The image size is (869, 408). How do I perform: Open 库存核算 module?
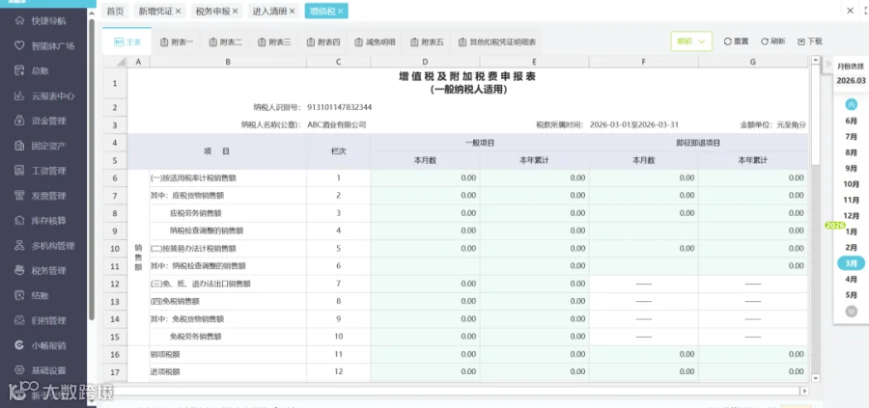(x=42, y=221)
